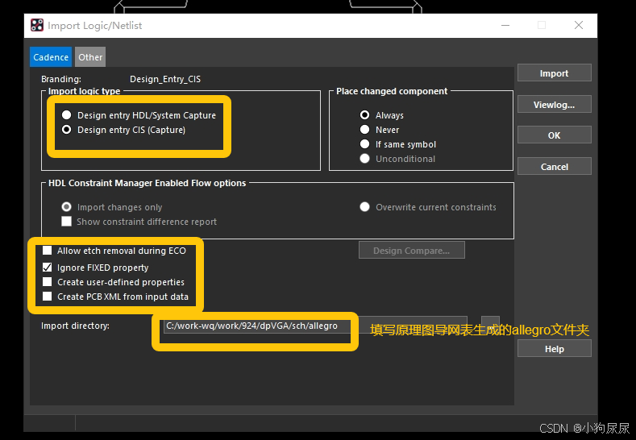636x440 pixels.
Task: Click the Import Logic/Netlist title text
Action: coord(95,26)
